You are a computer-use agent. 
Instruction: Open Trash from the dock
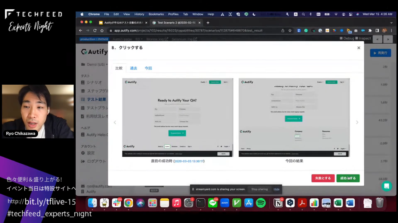pos(379,203)
